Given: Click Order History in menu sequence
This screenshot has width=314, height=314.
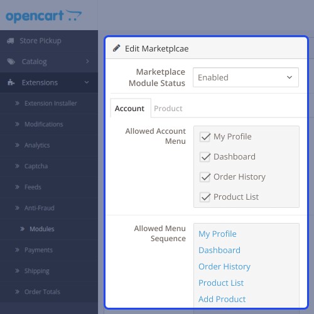Looking at the screenshot, I should tap(224, 267).
